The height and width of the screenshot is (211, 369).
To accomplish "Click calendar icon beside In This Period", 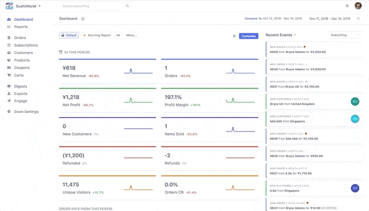I will point(61,52).
